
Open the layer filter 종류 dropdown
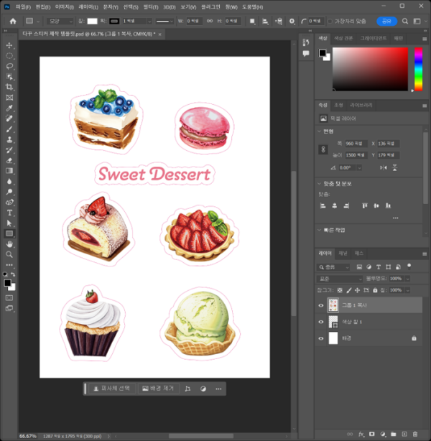point(333,267)
